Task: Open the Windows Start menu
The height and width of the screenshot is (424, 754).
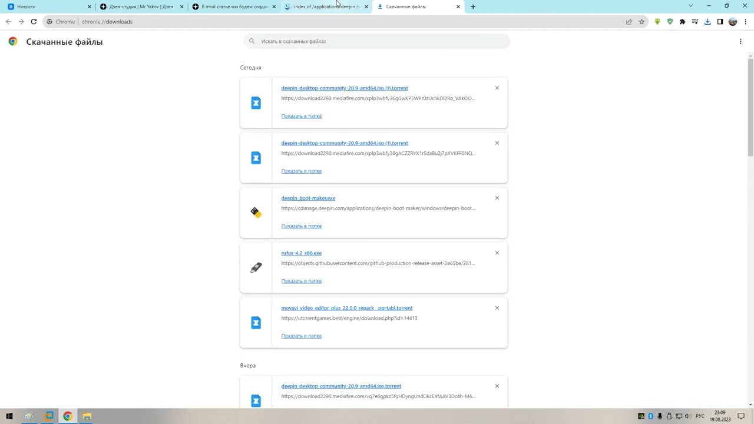Action: (9, 416)
